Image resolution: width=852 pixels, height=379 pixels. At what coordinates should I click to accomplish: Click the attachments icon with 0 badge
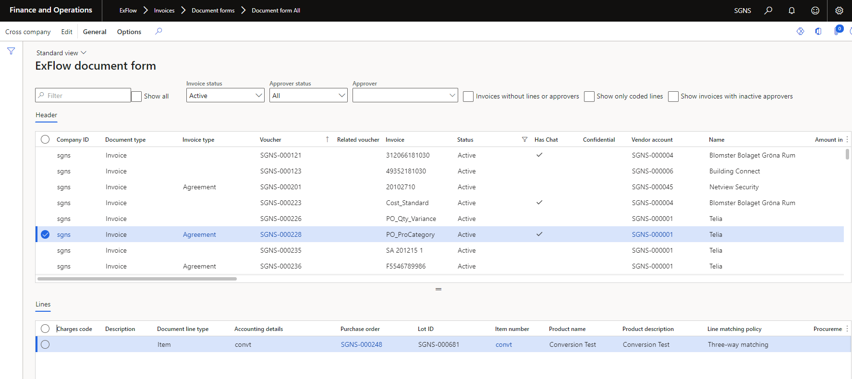838,30
